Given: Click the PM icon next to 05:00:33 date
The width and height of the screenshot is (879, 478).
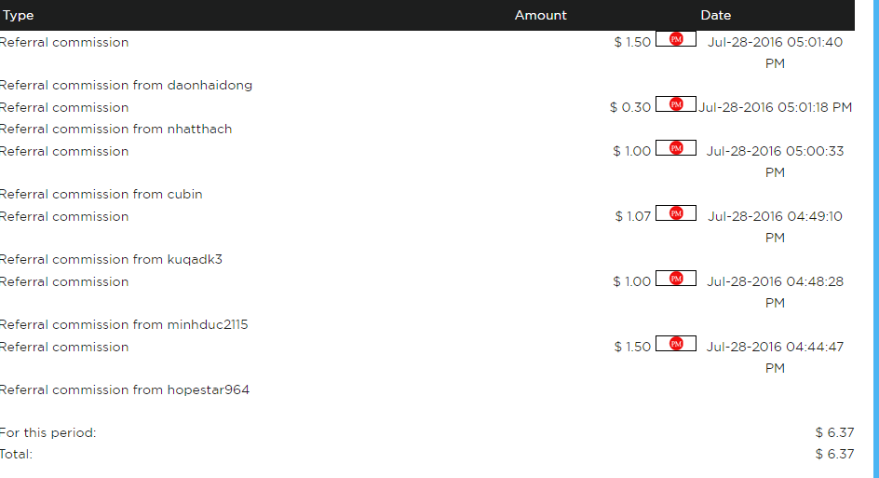Looking at the screenshot, I should (x=676, y=147).
